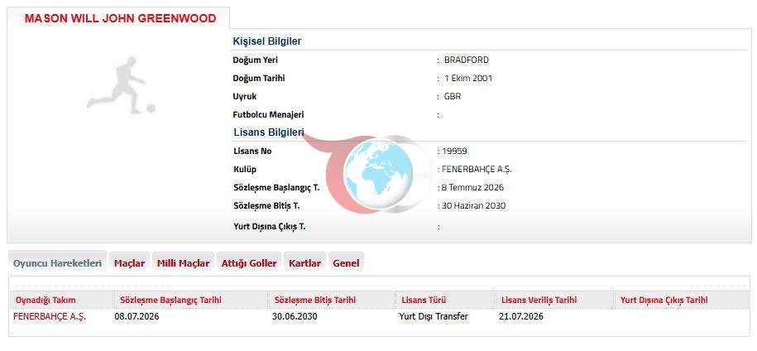
Task: Click contract end value 30 Haziran 2030
Action: pos(473,205)
